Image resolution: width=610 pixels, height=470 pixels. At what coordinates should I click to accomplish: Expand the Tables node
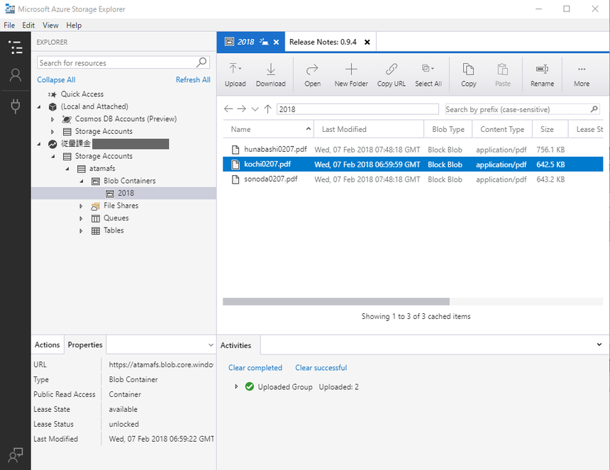pyautogui.click(x=81, y=231)
